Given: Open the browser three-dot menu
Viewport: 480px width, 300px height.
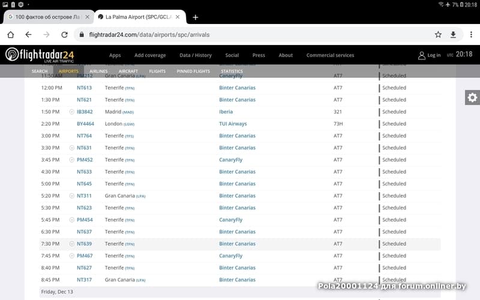Looking at the screenshot, I should tap(471, 35).
